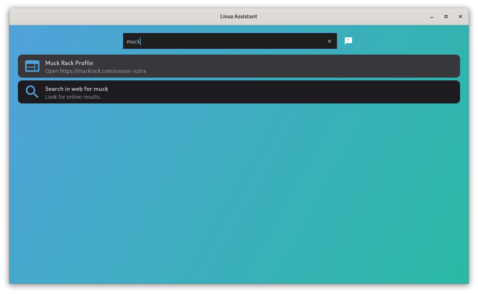This screenshot has width=478, height=294.
Task: Select the highlighted first search result
Action: pyautogui.click(x=239, y=66)
